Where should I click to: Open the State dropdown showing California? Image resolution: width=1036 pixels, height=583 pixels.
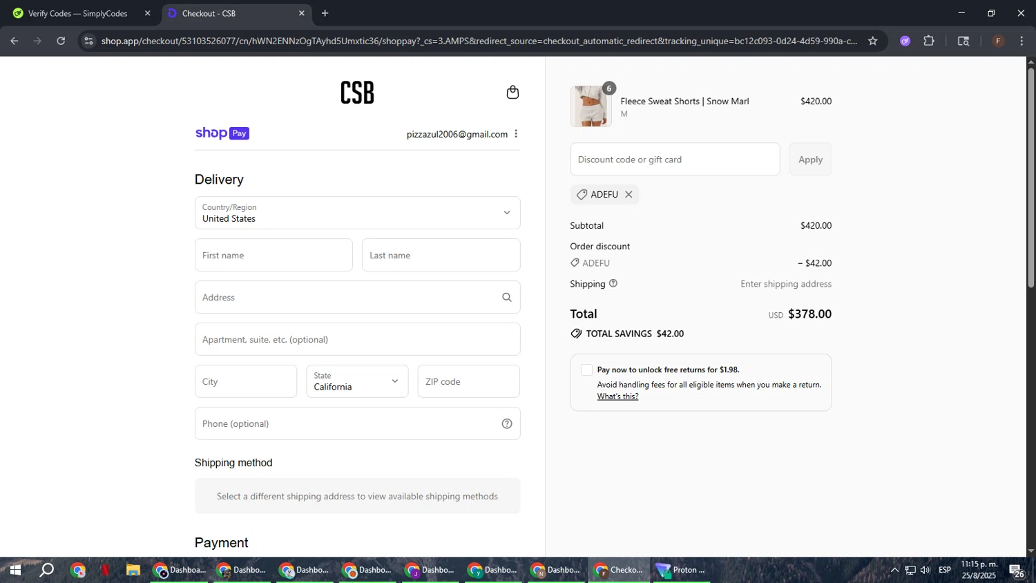click(x=357, y=381)
